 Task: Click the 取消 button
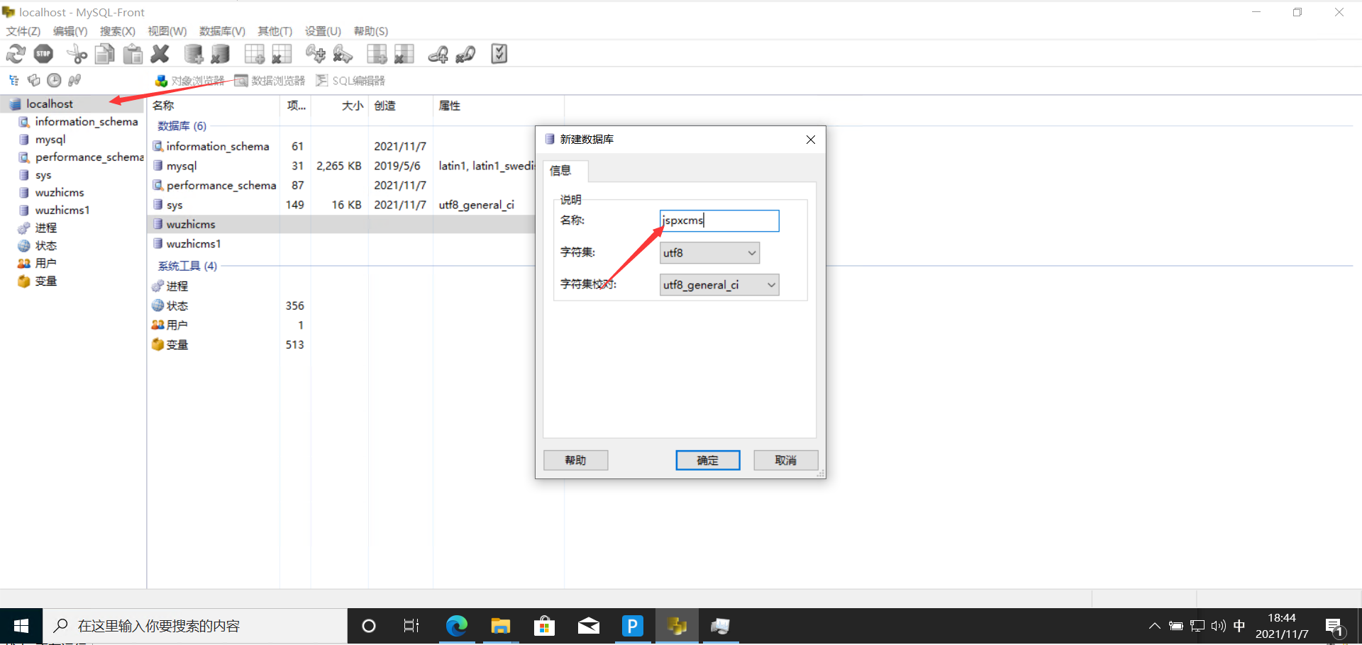pos(786,460)
